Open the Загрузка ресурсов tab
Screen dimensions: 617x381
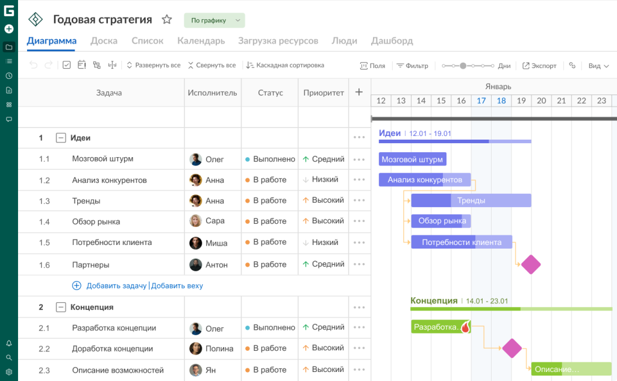[x=278, y=41]
